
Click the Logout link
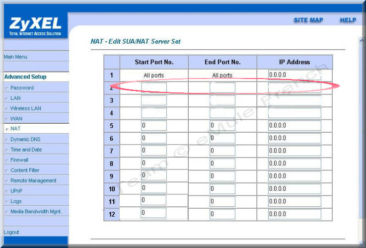11,232
